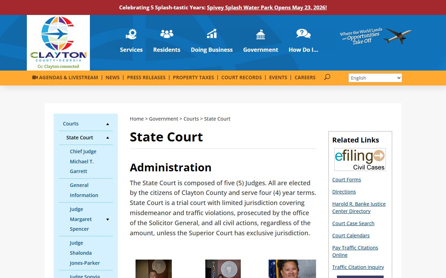This screenshot has width=446, height=278.
Task: Go to Courts breadcrumb
Action: [191, 119]
